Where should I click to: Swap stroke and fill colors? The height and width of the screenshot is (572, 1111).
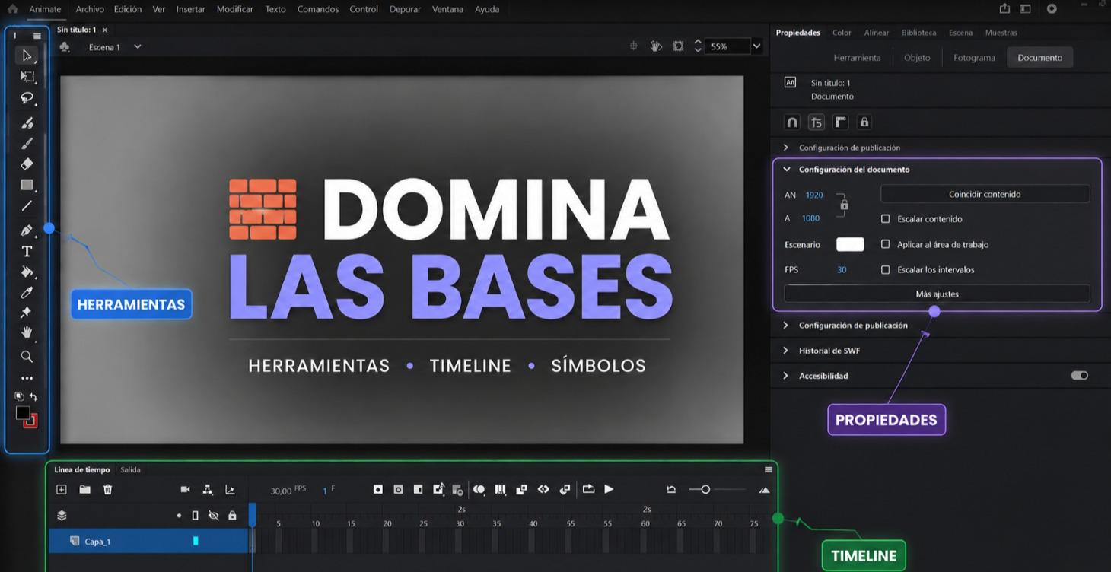tap(33, 396)
